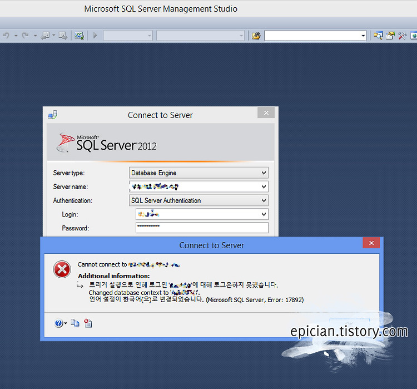
Task: Click the Undo toolbar icon
Action: 6,36
